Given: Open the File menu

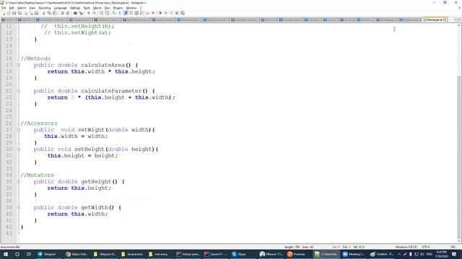Looking at the screenshot, I should pos(4,8).
